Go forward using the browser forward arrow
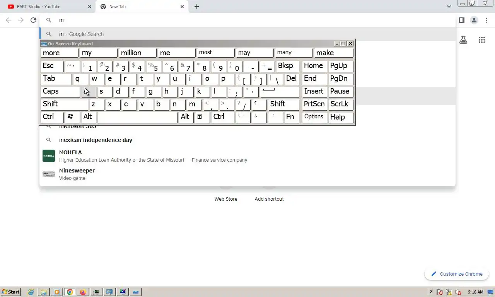Screen dimensions: 495x297 pyautogui.click(x=21, y=20)
